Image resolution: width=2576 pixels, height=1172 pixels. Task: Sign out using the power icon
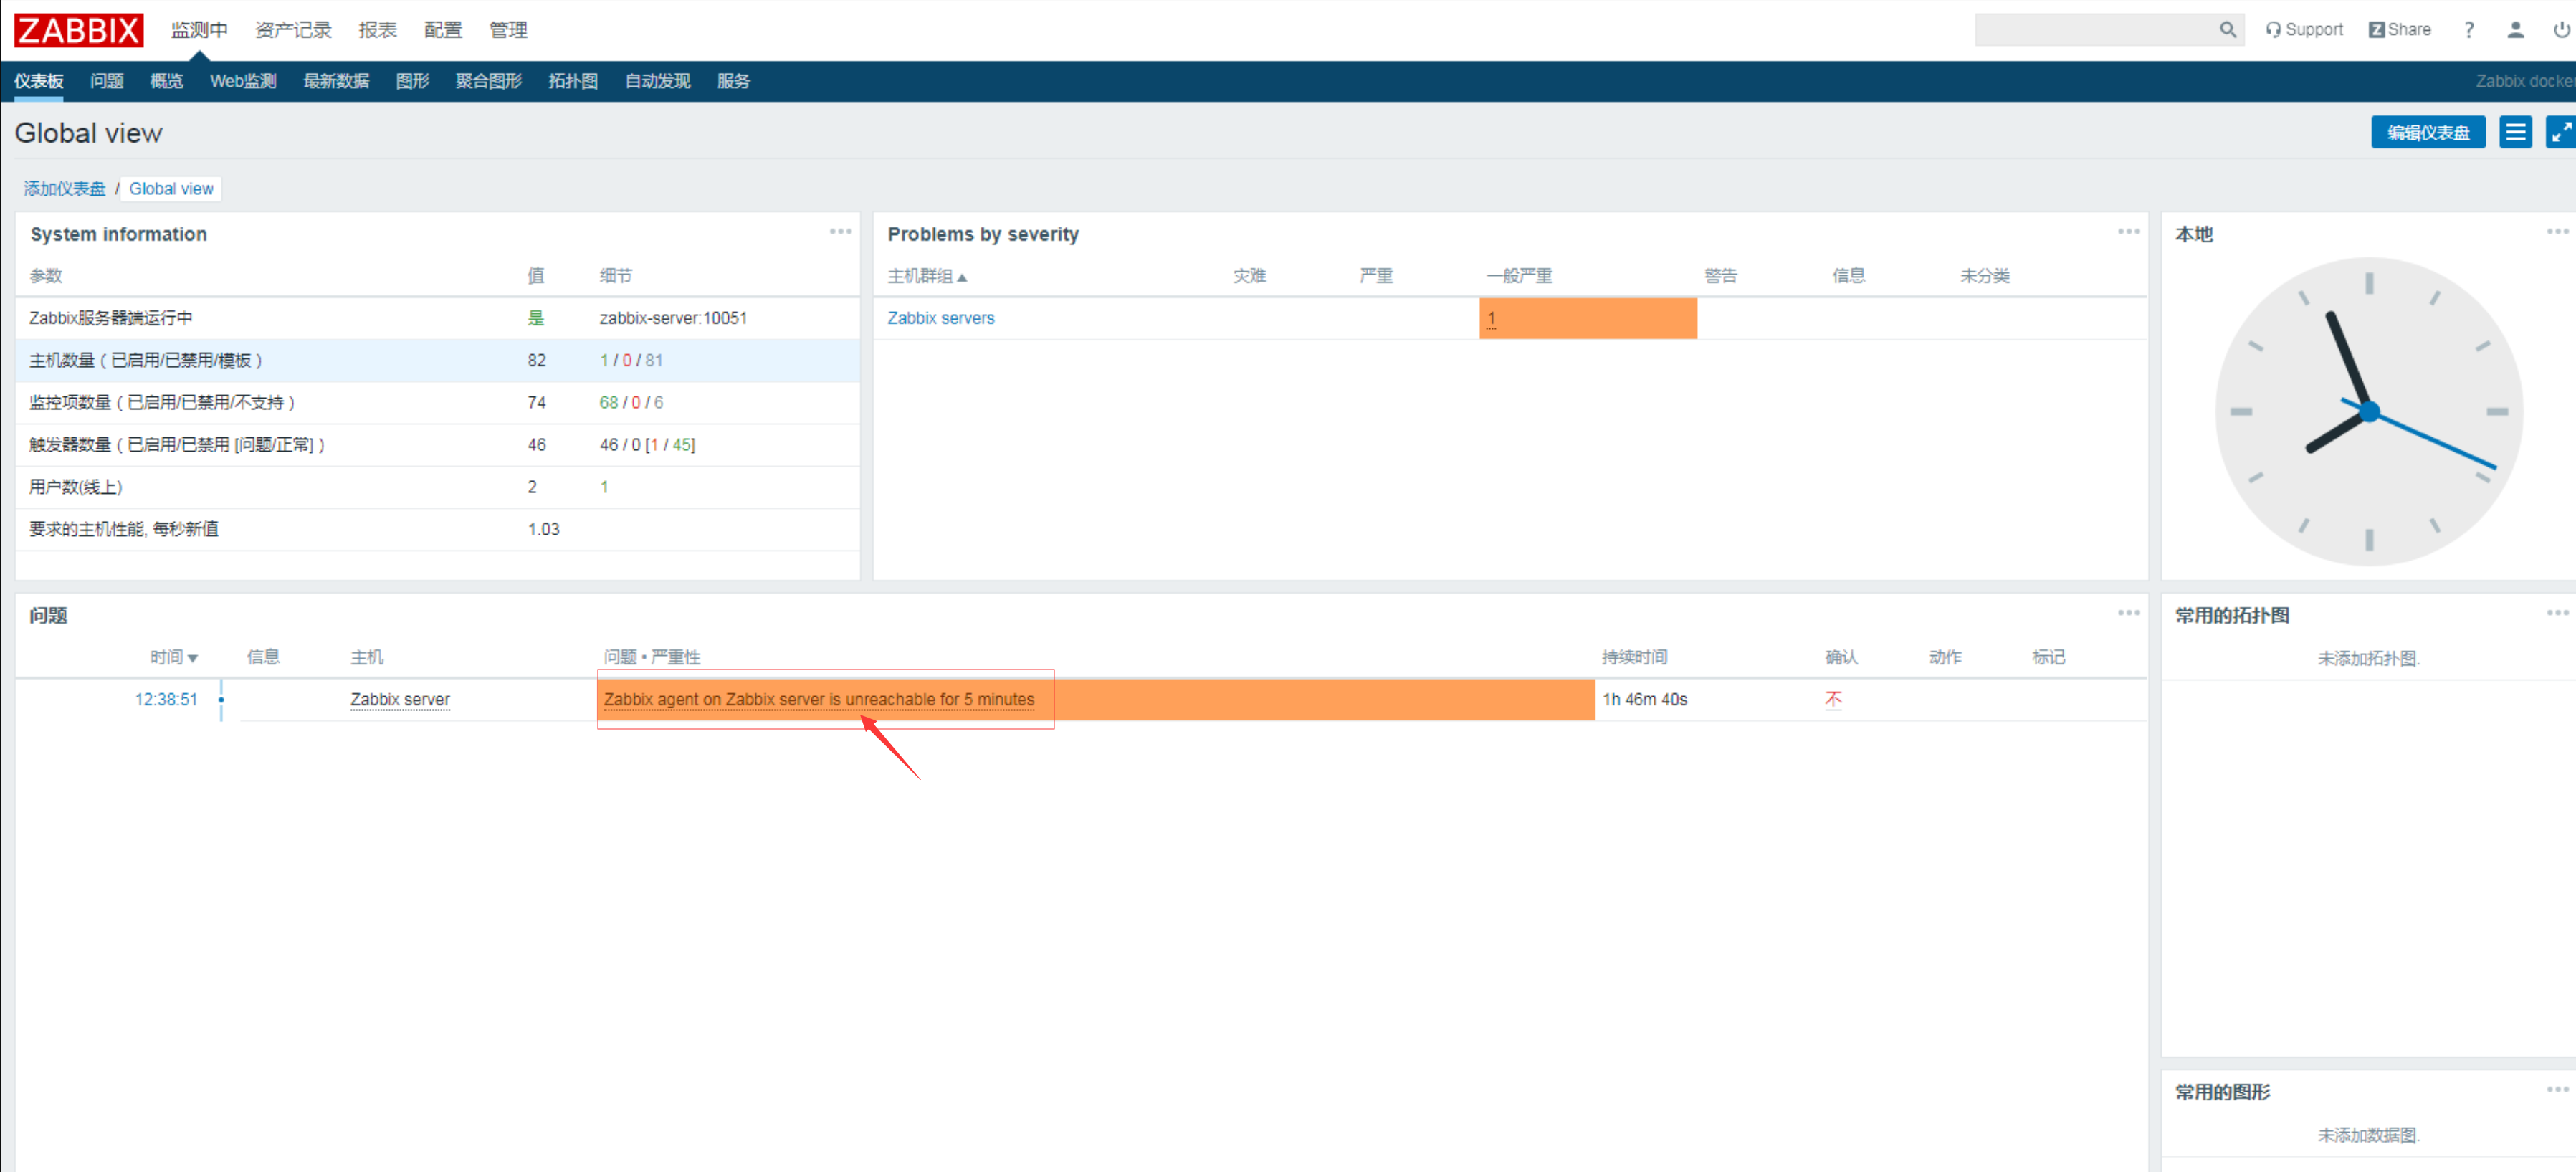pyautogui.click(x=2560, y=29)
